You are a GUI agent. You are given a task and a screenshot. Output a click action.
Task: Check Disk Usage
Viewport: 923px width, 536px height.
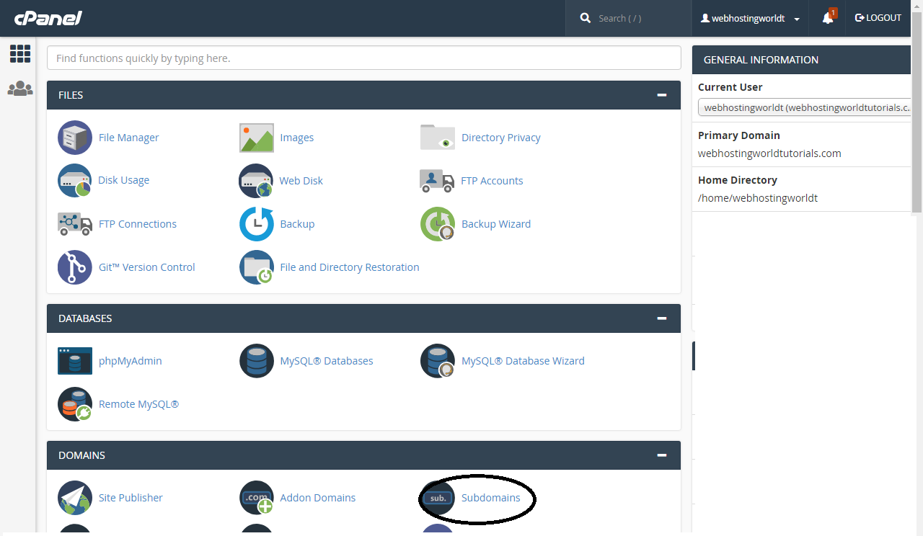click(123, 180)
